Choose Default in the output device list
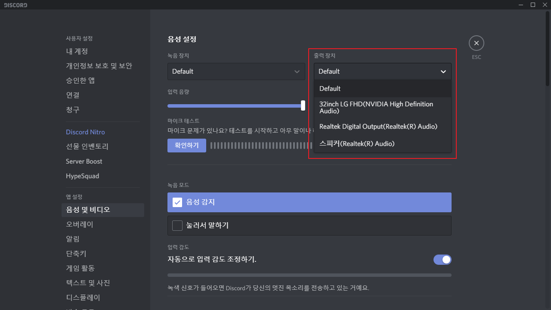The image size is (551, 310). click(383, 89)
